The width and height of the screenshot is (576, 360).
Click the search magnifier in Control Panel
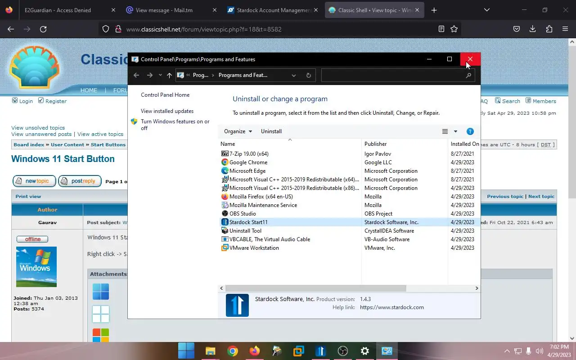click(x=468, y=75)
